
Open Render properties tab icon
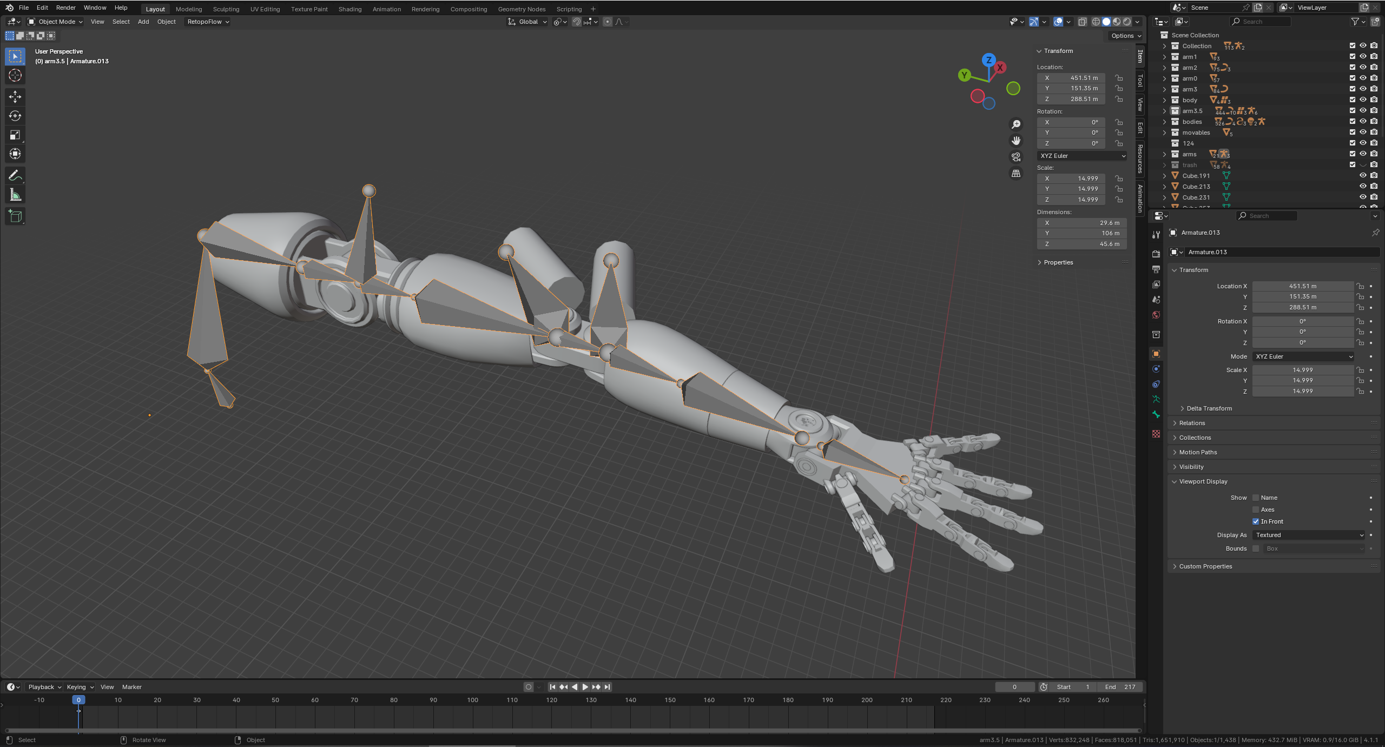pos(1156,254)
